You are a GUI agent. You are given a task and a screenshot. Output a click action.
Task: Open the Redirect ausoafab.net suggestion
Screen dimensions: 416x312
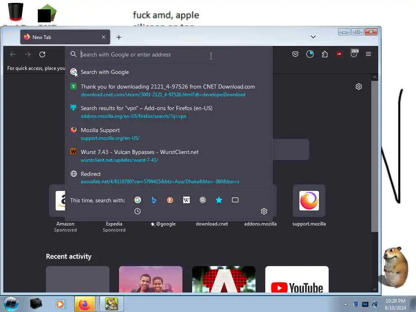pyautogui.click(x=169, y=178)
